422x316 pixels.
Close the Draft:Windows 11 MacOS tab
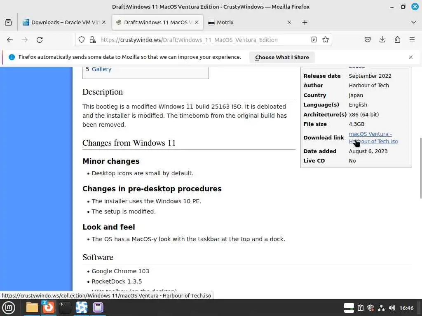tap(197, 22)
